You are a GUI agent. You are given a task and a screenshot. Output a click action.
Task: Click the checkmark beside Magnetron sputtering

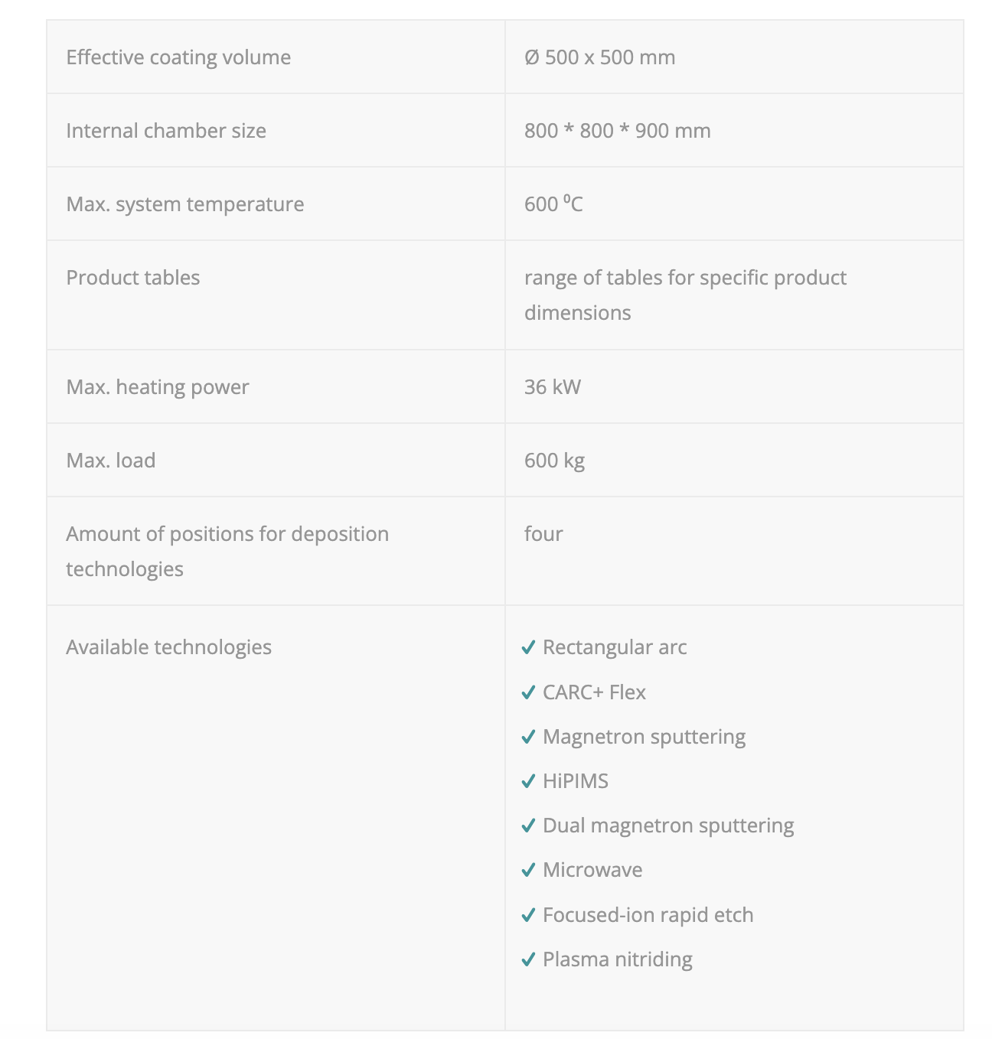[528, 737]
